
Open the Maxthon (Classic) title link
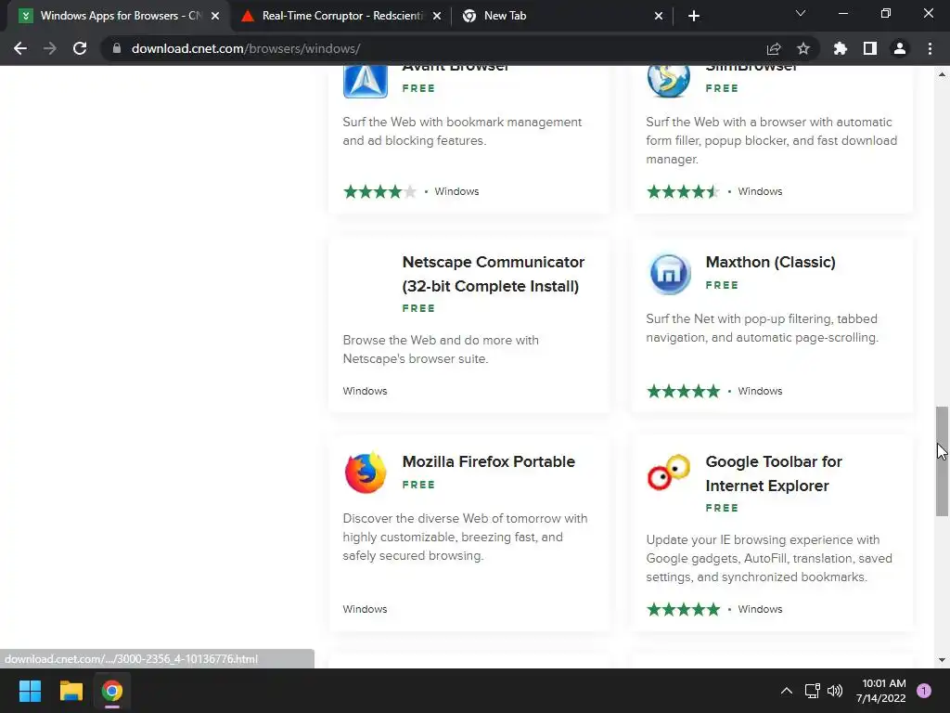click(x=770, y=262)
